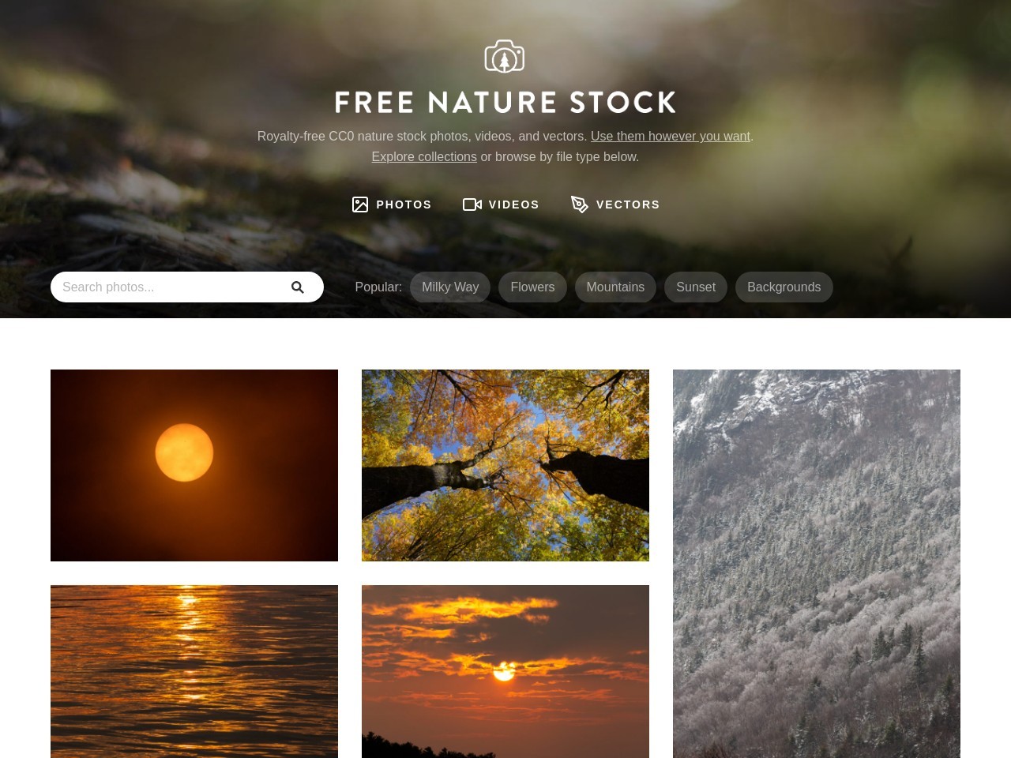Screen dimensions: 1011x758
Task: Click the Videos camera icon
Action: pyautogui.click(x=472, y=205)
